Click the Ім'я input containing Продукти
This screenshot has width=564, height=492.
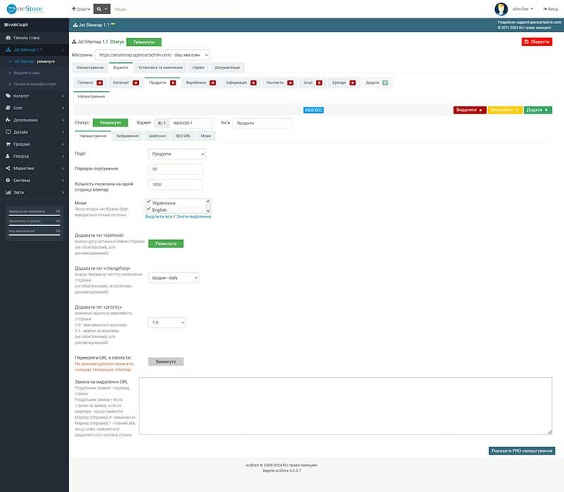click(262, 124)
